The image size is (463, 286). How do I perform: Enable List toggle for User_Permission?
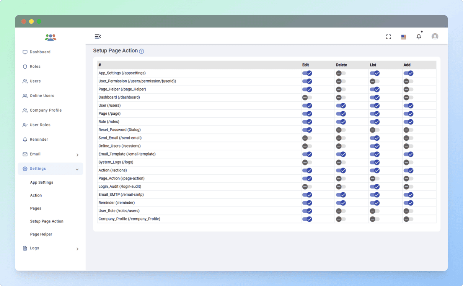pos(375,81)
